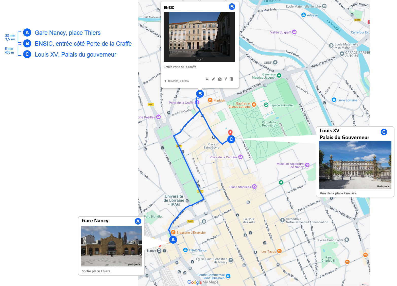
Task: Open ENSIC, entrée côté Porte de la Craffe
Action: coord(83,44)
